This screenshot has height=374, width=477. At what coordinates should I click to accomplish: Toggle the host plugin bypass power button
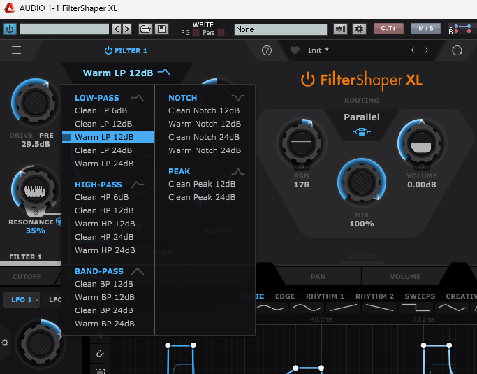click(x=10, y=29)
